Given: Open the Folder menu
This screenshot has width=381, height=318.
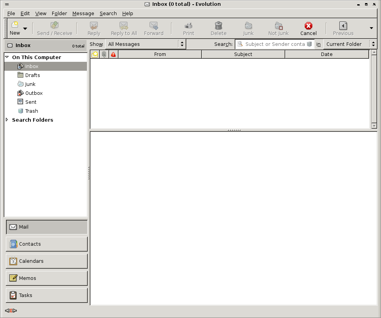Looking at the screenshot, I should coord(59,13).
